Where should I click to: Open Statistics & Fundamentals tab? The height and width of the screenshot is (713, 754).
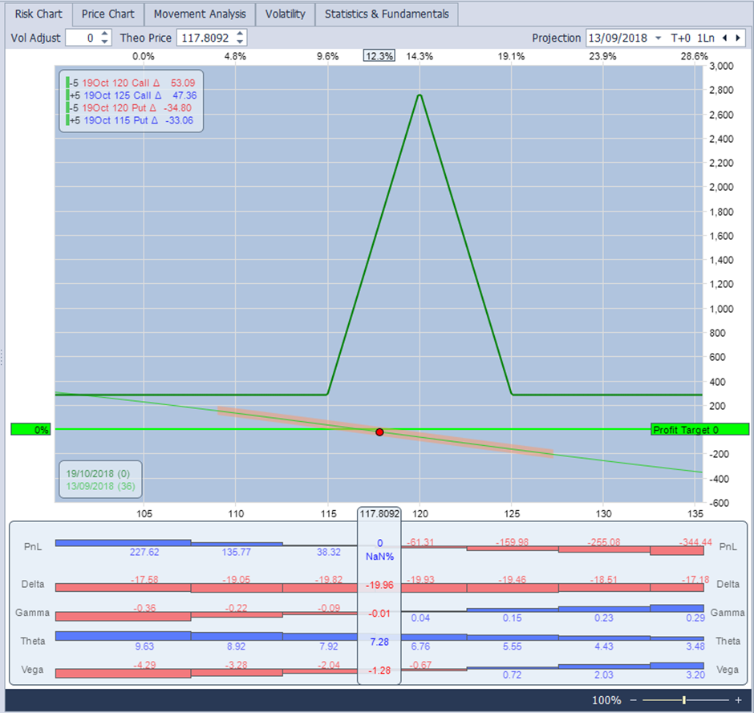pos(387,14)
